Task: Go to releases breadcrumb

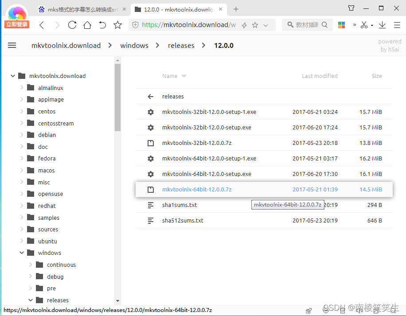Action: tap(181, 46)
